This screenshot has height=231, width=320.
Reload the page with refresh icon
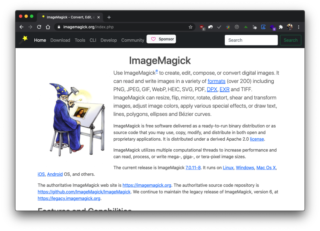(x=39, y=27)
